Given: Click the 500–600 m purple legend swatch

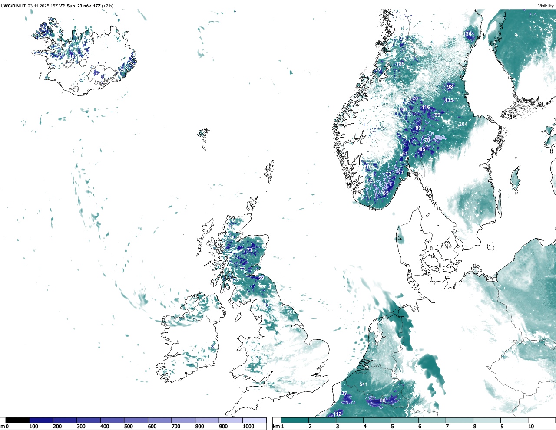Looking at the screenshot, I should 136,420.
